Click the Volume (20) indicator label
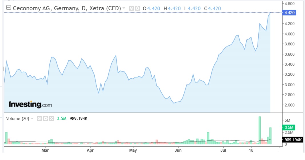The image size is (305, 160). [17, 119]
